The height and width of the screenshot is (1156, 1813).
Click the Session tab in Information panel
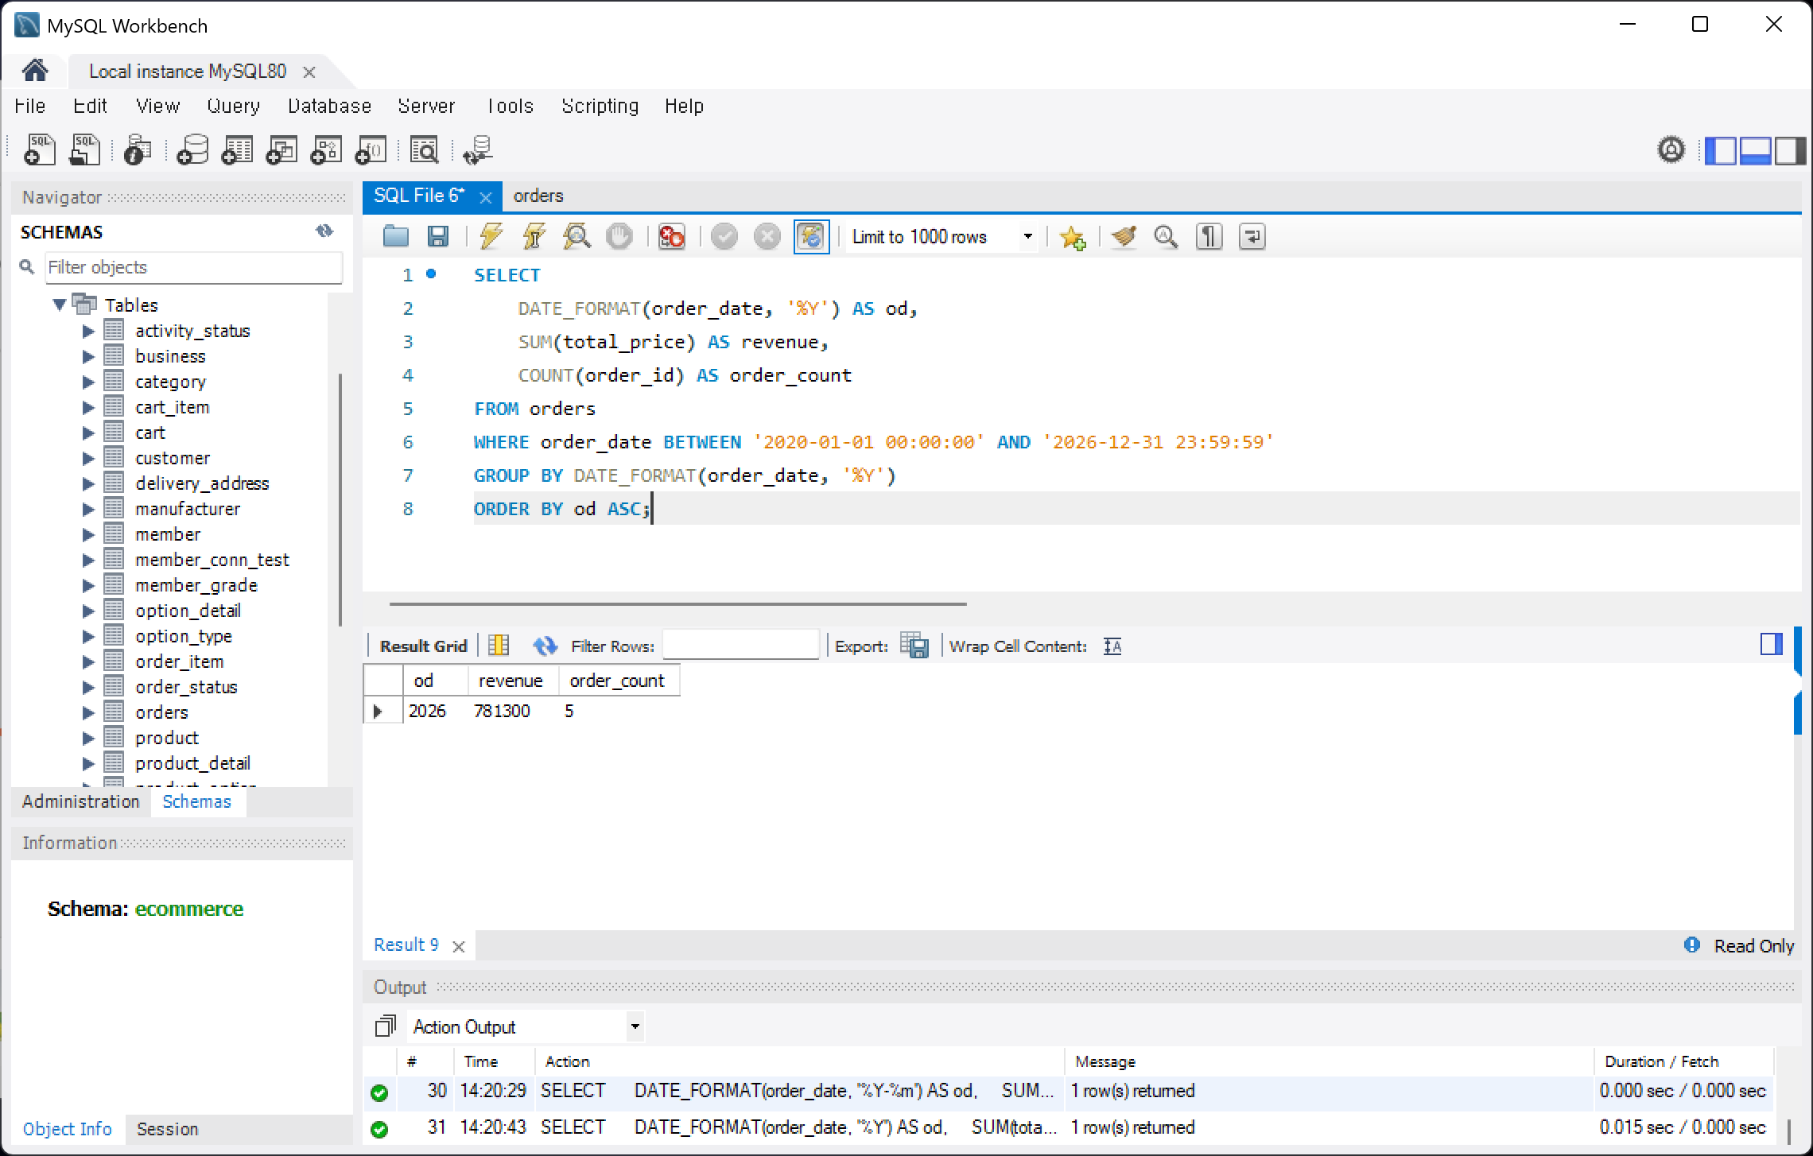[x=167, y=1129]
